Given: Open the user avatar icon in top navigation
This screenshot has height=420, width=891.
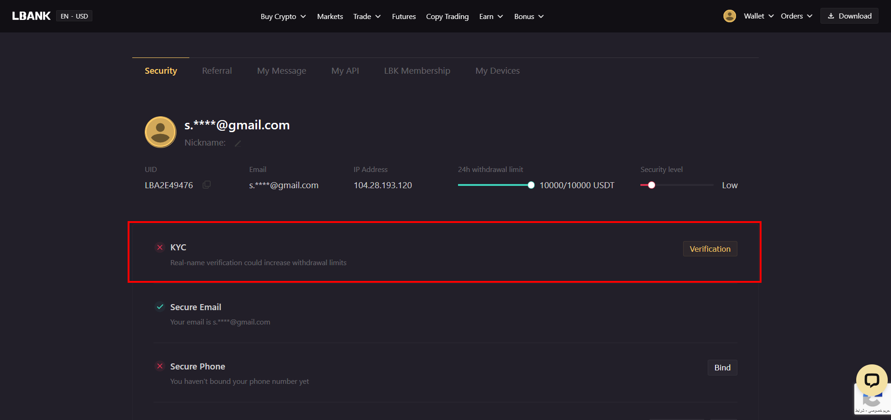Looking at the screenshot, I should click(730, 16).
